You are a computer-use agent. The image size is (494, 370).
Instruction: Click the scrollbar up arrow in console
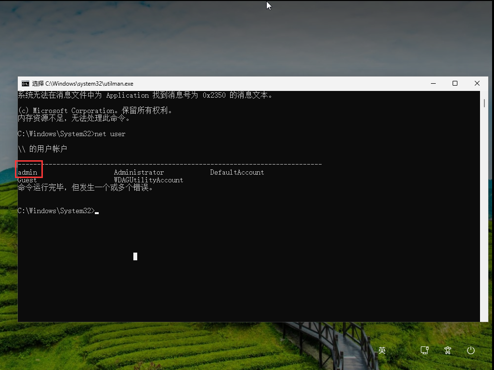coord(483,95)
